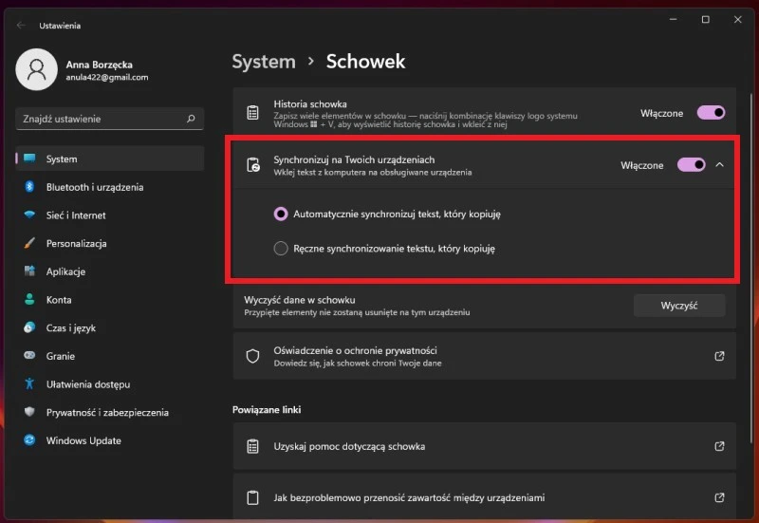Image resolution: width=759 pixels, height=523 pixels.
Task: Open Ułatwienia dostępu
Action: [110, 384]
